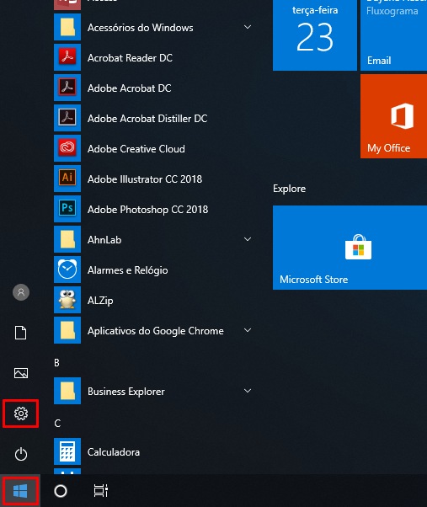
Task: Select Adobe Illustrator CC 2018 label
Action: [x=145, y=179]
